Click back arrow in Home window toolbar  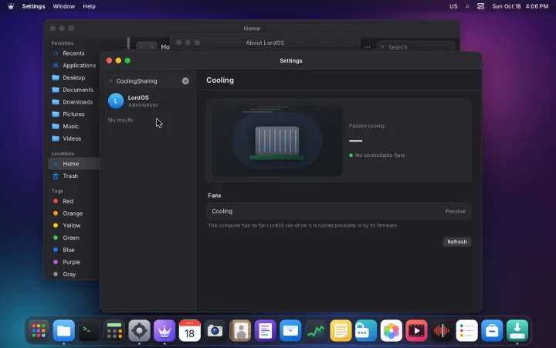[141, 47]
